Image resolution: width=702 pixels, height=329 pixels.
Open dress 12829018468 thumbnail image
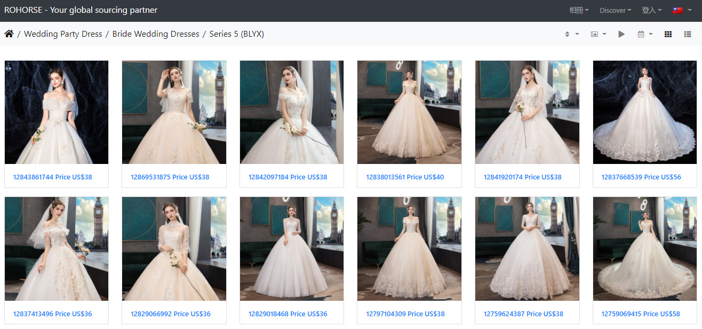(292, 249)
